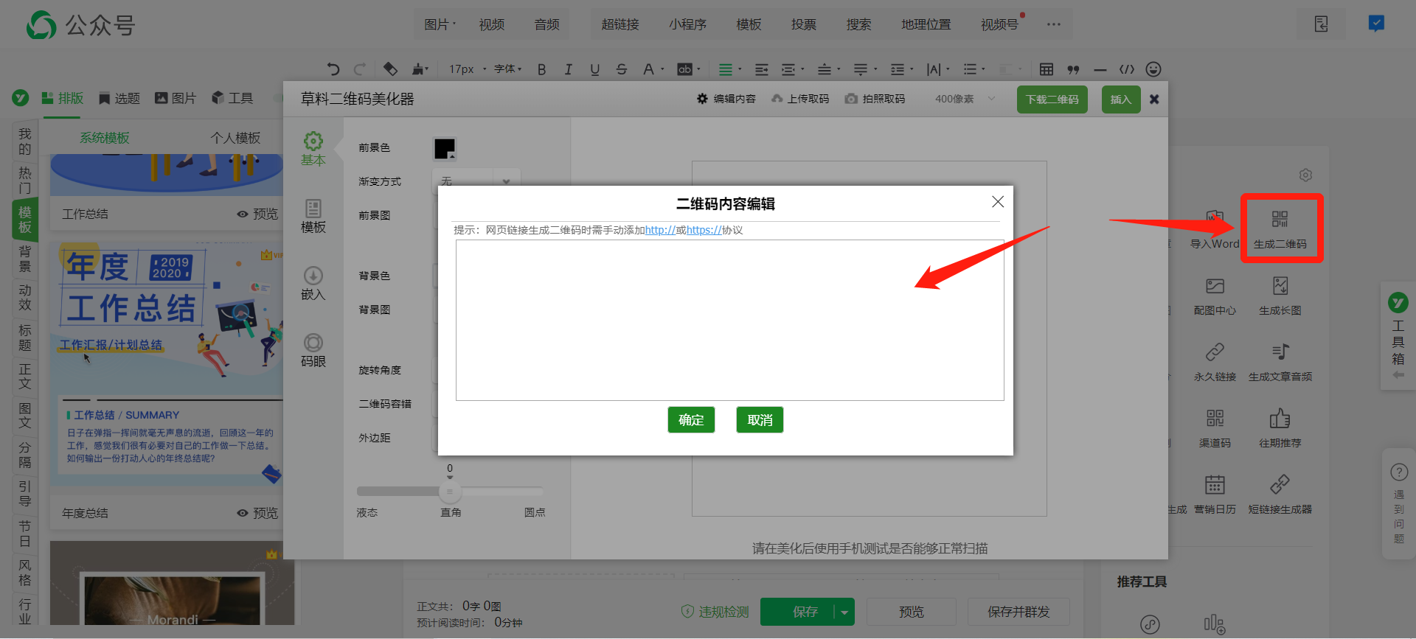Click the http:// hint link
1416x639 pixels.
pos(660,230)
